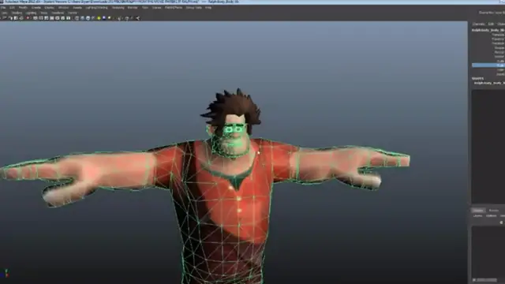Open the Edit menu in main menu bar
The image size is (505, 284).
pyautogui.click(x=12, y=7)
